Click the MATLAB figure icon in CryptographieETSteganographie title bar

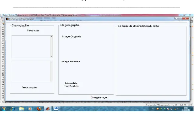point(7,19)
